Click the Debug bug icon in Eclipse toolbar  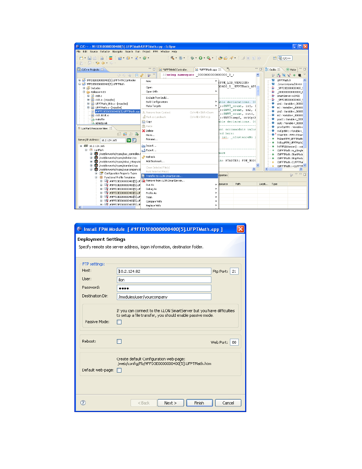192,58
